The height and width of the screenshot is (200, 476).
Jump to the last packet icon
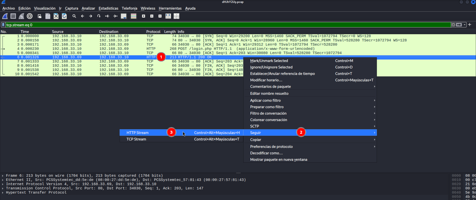coord(115,16)
